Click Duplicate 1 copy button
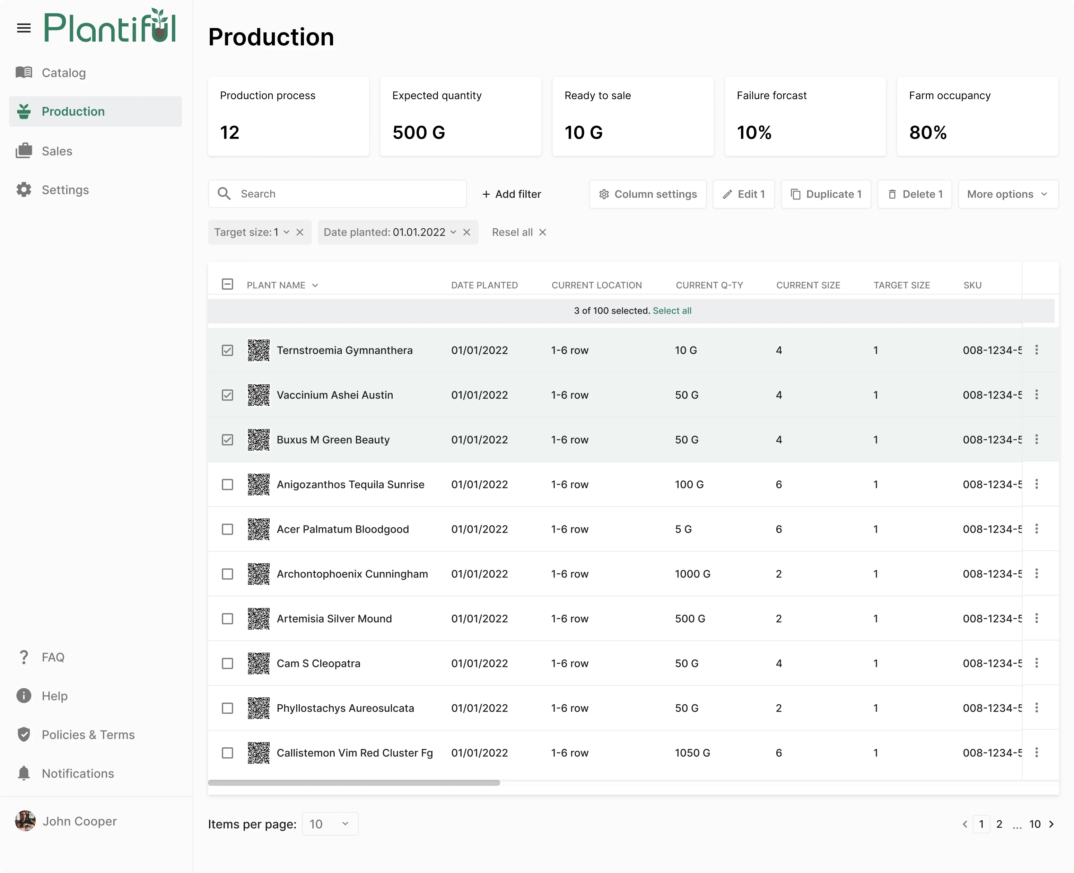 coord(826,194)
